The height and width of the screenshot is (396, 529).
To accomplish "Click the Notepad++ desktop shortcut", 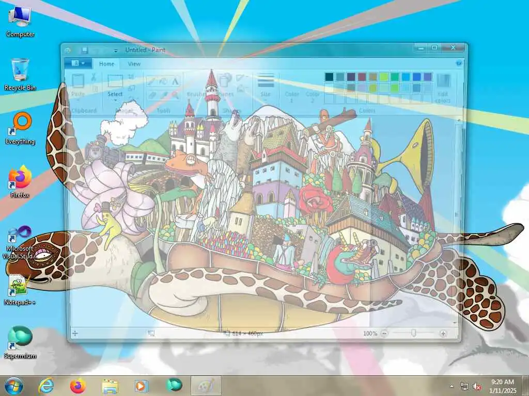I will 20,290.
